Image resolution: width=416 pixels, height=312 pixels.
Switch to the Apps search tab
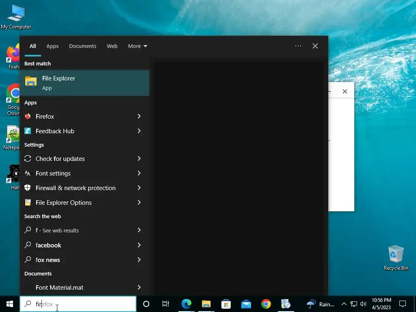coord(52,46)
